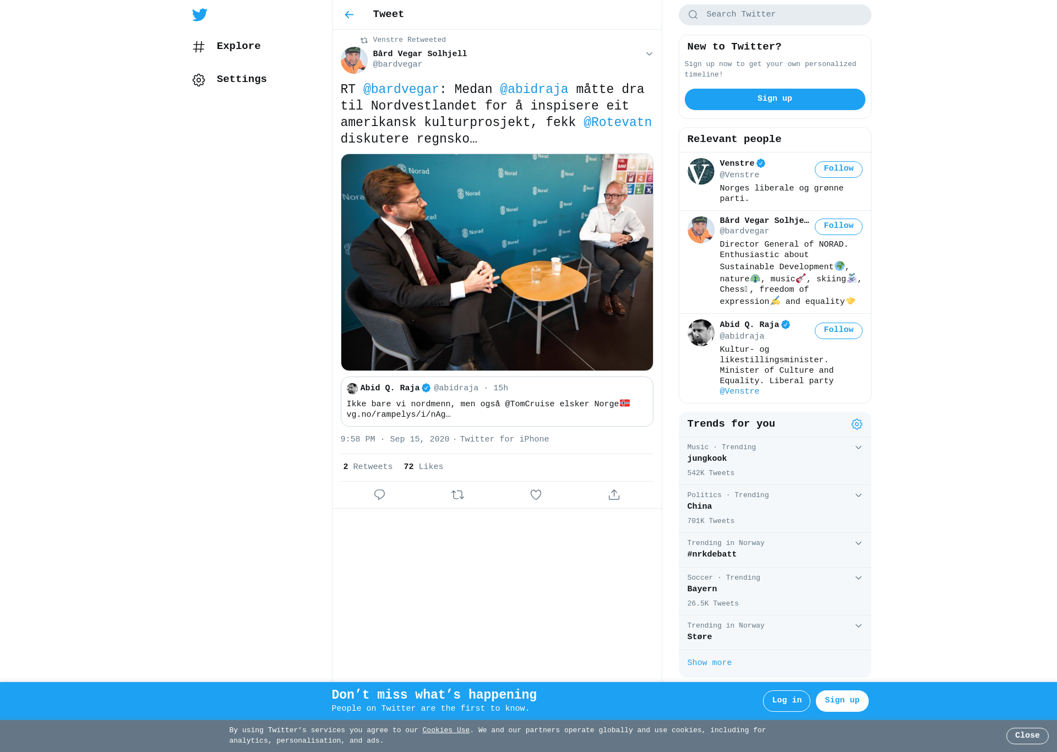The width and height of the screenshot is (1057, 752).
Task: Reply to the tweet via comment icon
Action: (x=379, y=495)
